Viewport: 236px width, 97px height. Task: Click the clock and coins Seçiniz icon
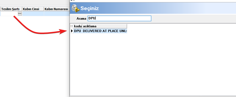(x=75, y=8)
